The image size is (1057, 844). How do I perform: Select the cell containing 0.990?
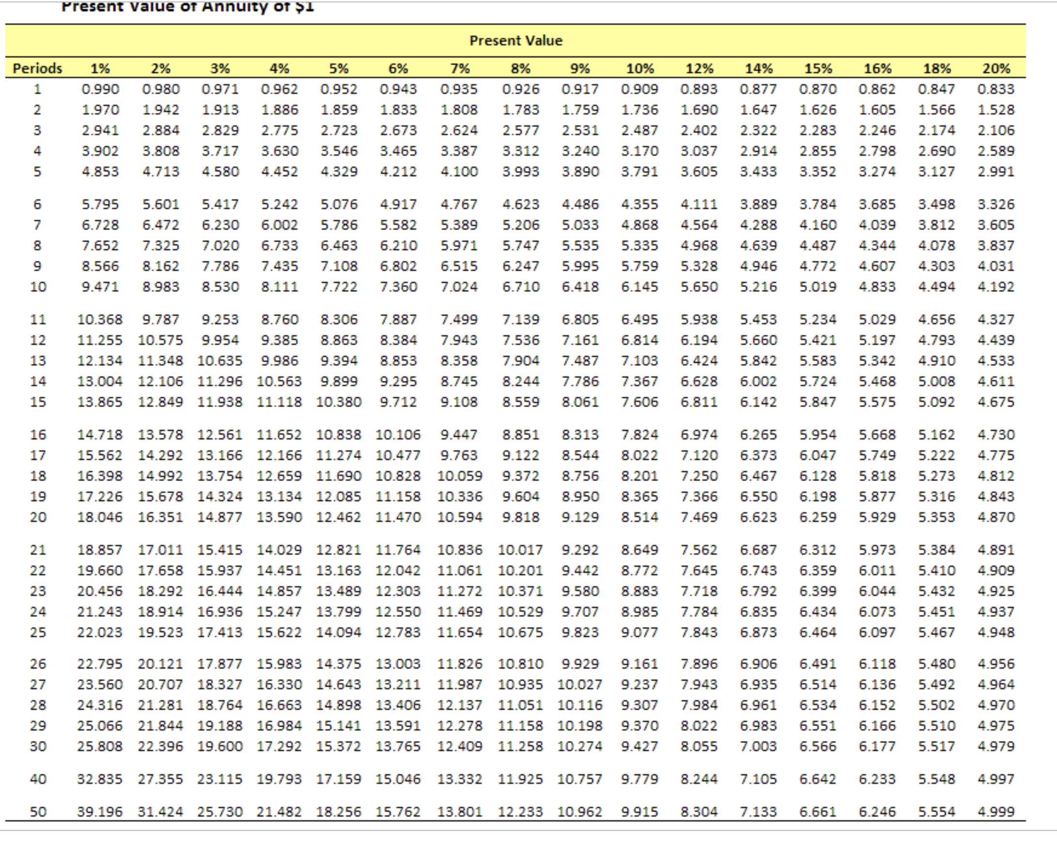[100, 89]
